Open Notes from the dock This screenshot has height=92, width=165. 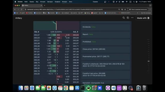71,88
